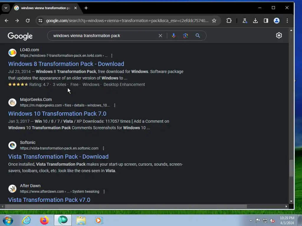Click the taskbar clock showing 10:29 PM
This screenshot has width=302, height=226.
[x=287, y=220]
